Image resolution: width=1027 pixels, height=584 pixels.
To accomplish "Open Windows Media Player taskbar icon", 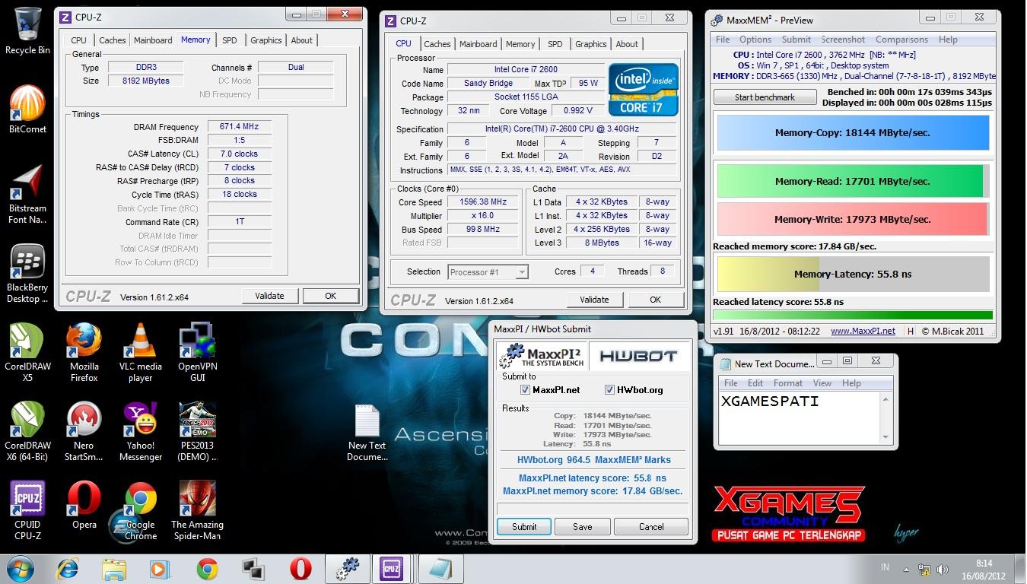I will pos(160,569).
